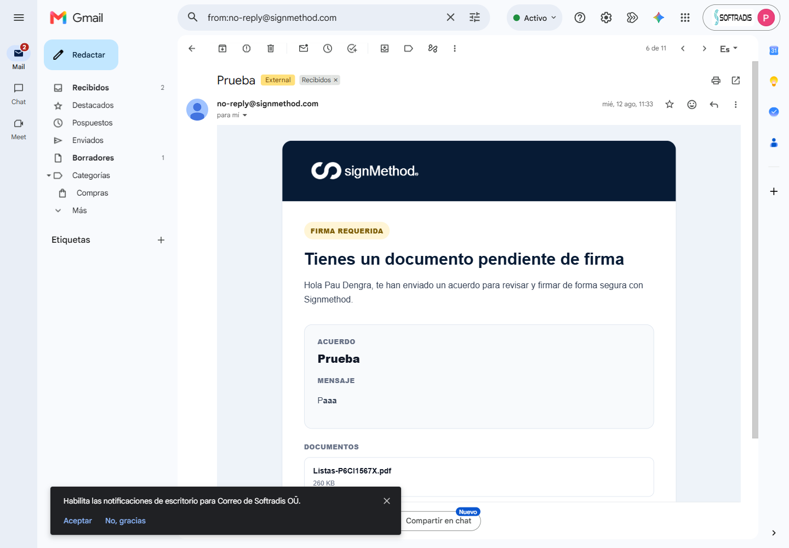Click the search field with signmethod query

323,18
